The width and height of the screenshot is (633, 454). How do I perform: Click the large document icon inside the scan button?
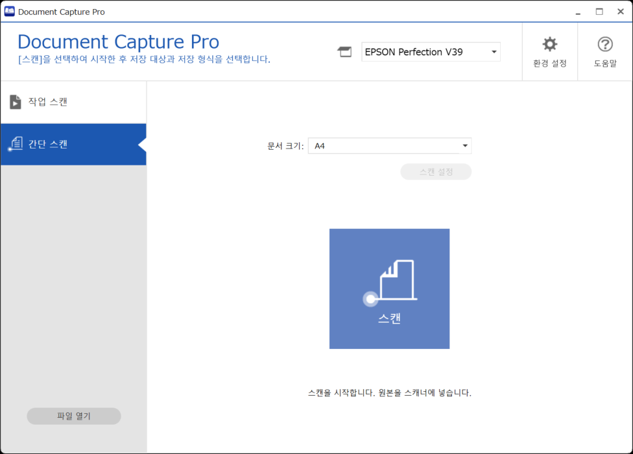(x=396, y=279)
